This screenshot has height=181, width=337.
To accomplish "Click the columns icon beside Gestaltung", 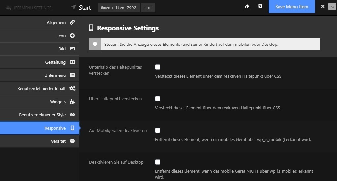I will pyautogui.click(x=72, y=62).
